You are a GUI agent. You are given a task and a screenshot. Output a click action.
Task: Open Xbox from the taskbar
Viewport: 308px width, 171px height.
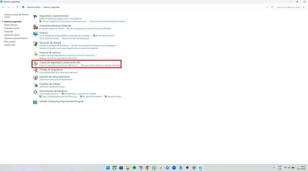tap(114, 168)
